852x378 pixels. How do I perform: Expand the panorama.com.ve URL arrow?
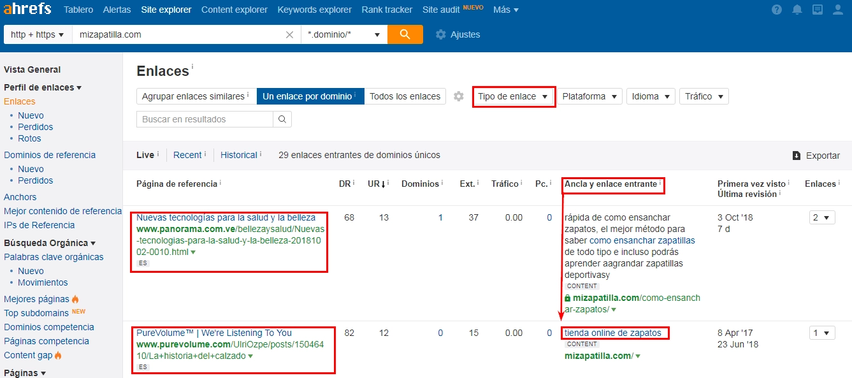pyautogui.click(x=193, y=252)
